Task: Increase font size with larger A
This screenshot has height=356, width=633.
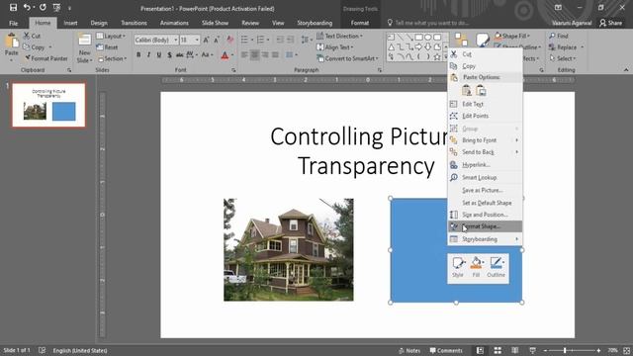Action: tap(206, 40)
